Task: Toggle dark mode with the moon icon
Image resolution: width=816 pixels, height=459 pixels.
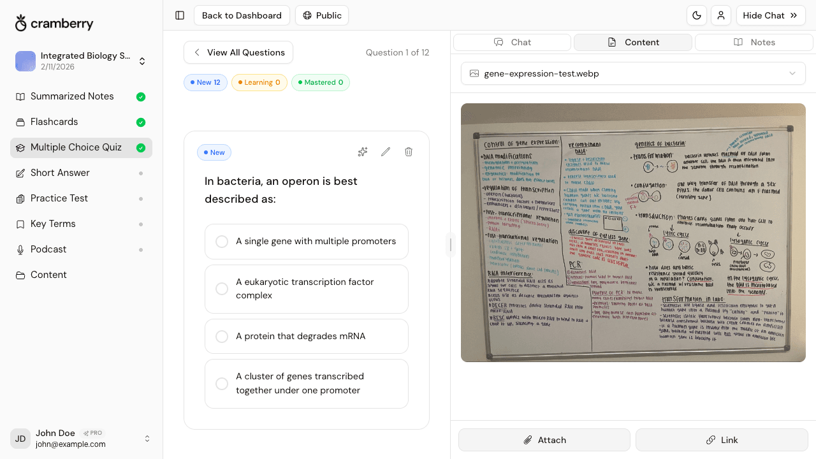Action: (x=697, y=15)
